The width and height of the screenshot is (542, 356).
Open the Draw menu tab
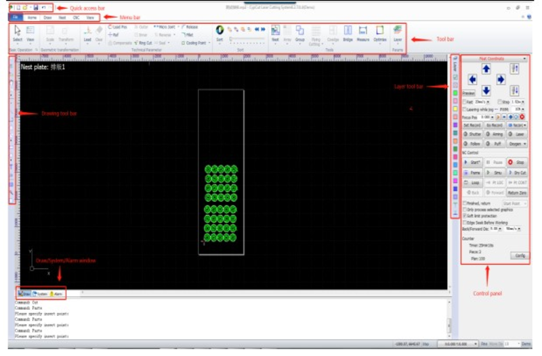click(47, 16)
